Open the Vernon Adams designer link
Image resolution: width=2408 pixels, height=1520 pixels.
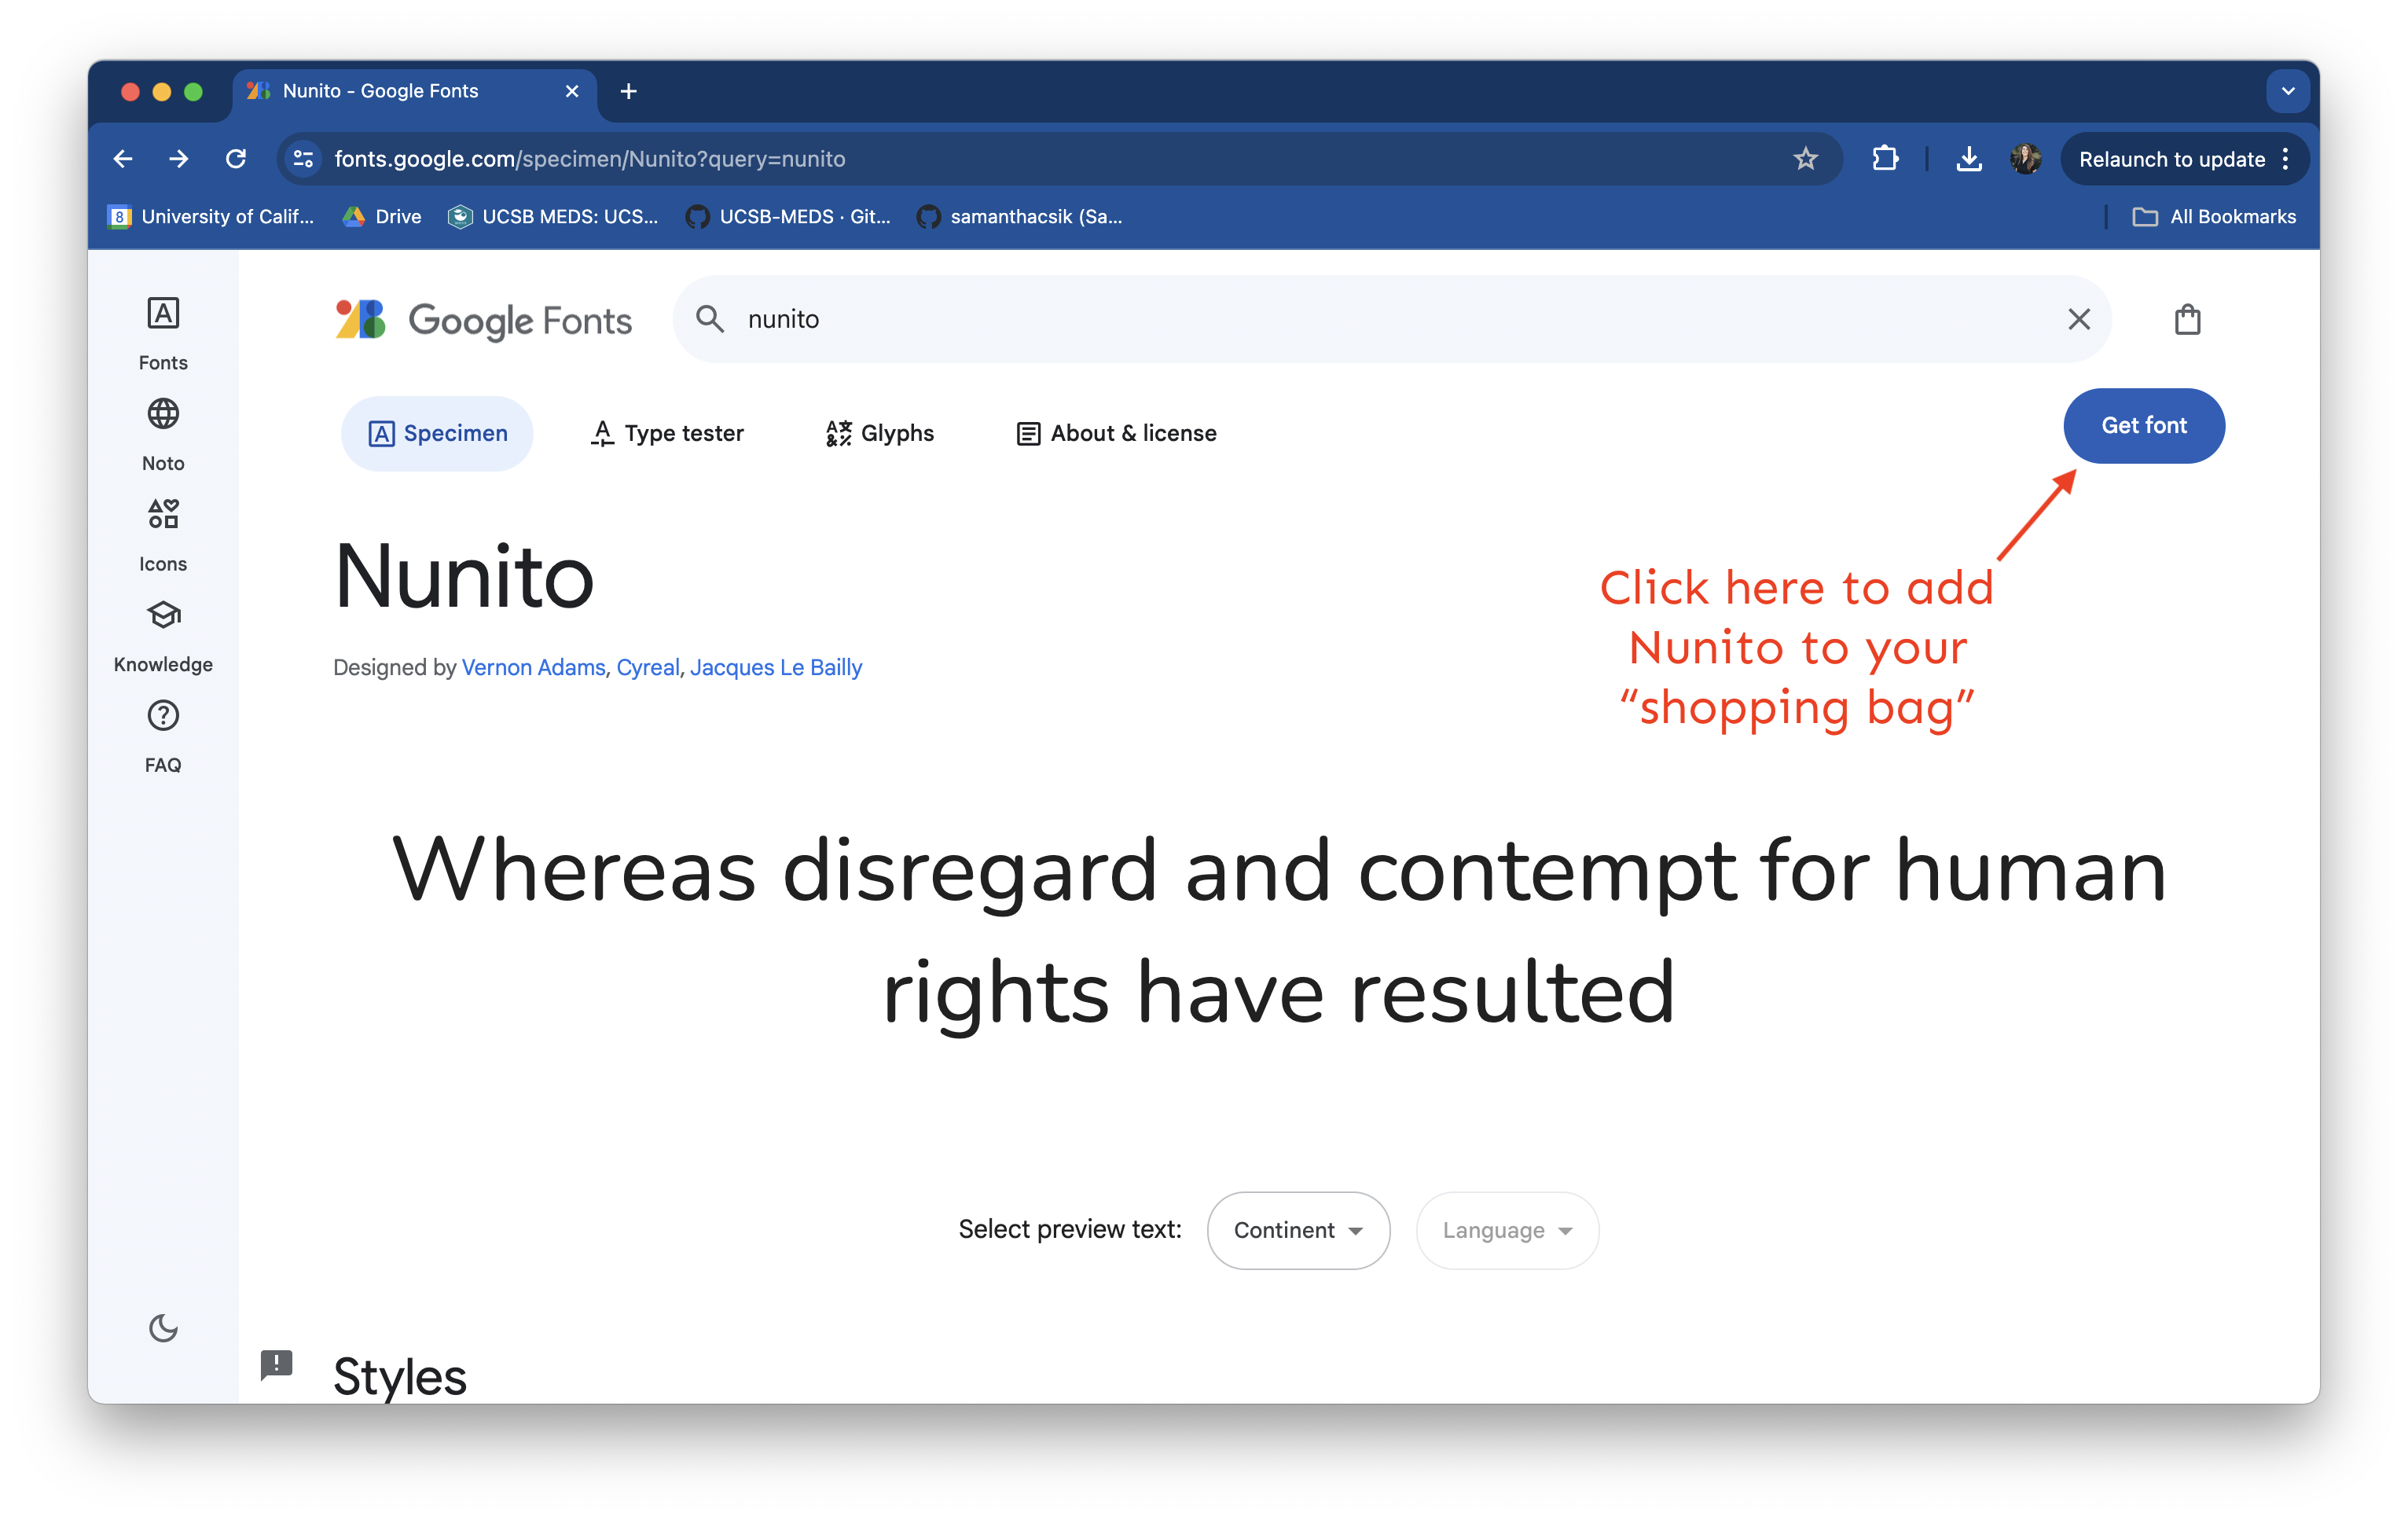[533, 667]
